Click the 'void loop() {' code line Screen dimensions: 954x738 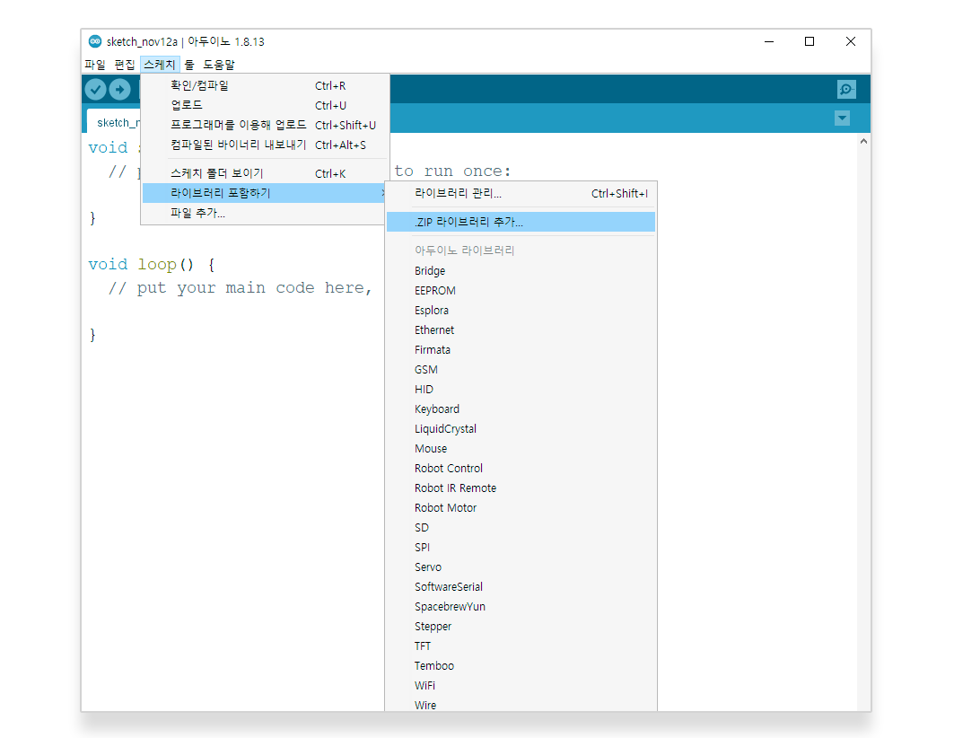[151, 265]
